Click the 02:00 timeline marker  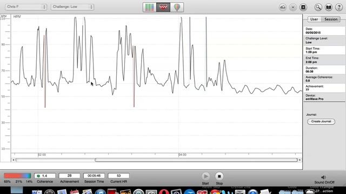(x=42, y=155)
